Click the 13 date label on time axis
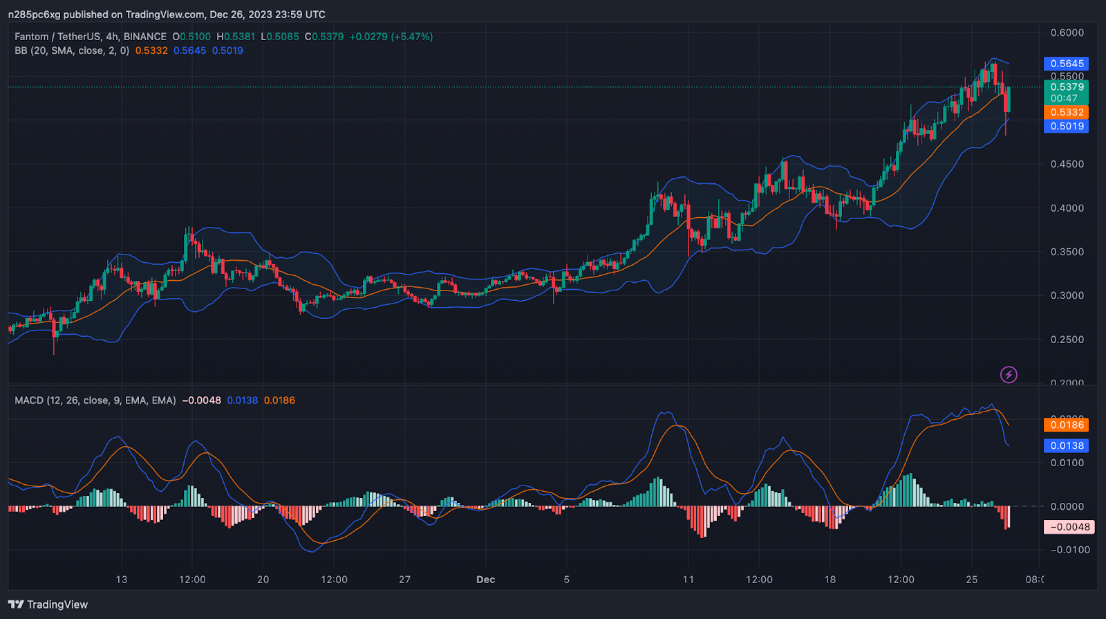 (x=122, y=580)
